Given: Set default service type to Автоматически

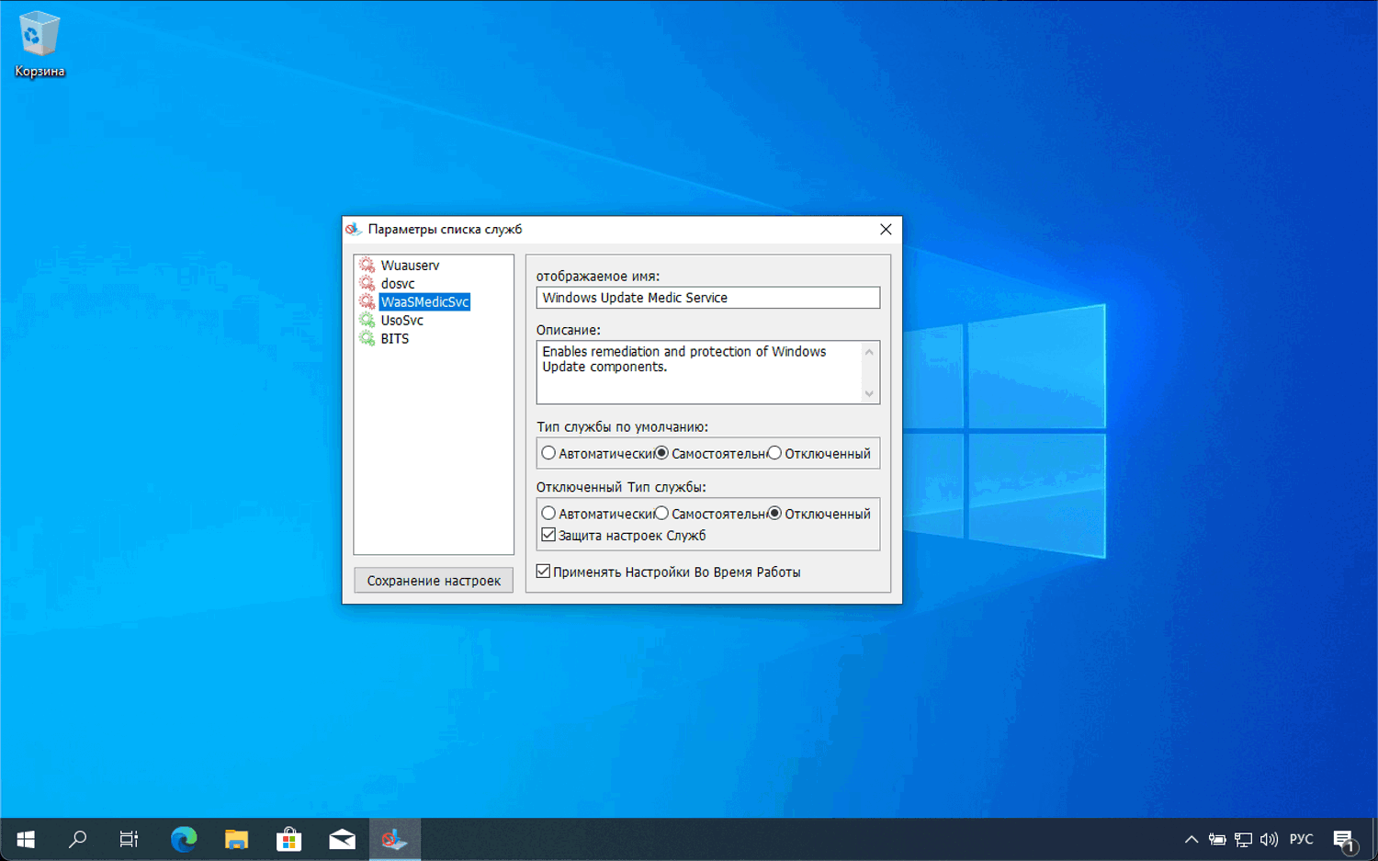Looking at the screenshot, I should [549, 453].
